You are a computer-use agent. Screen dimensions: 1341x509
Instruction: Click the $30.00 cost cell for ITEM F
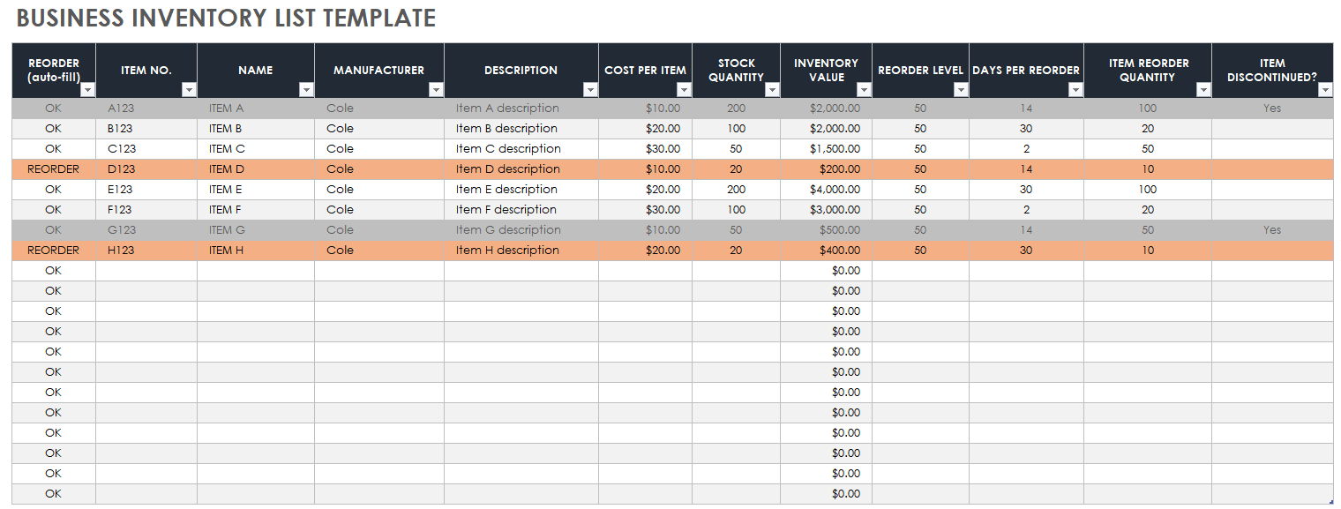tap(646, 209)
